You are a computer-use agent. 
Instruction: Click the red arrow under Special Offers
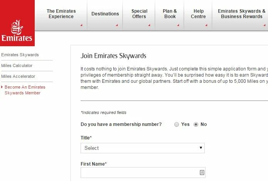[x=149, y=25]
